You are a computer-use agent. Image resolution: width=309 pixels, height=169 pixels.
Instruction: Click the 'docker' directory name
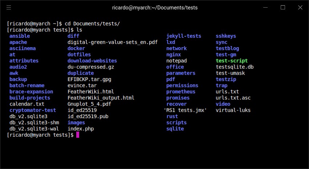[76, 48]
